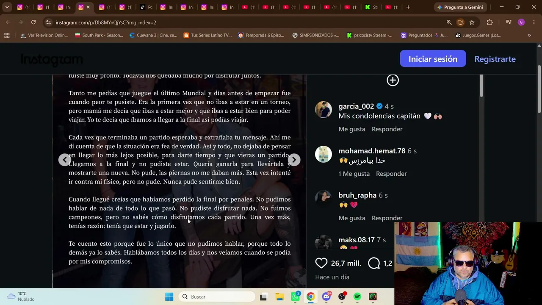
Task: View site information icon beside URL
Action: coord(48,22)
